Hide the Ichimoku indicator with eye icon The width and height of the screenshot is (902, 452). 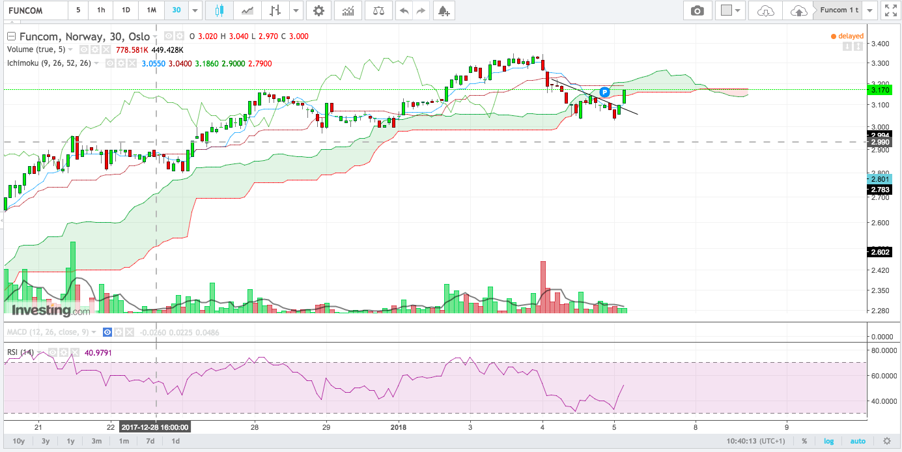click(110, 63)
